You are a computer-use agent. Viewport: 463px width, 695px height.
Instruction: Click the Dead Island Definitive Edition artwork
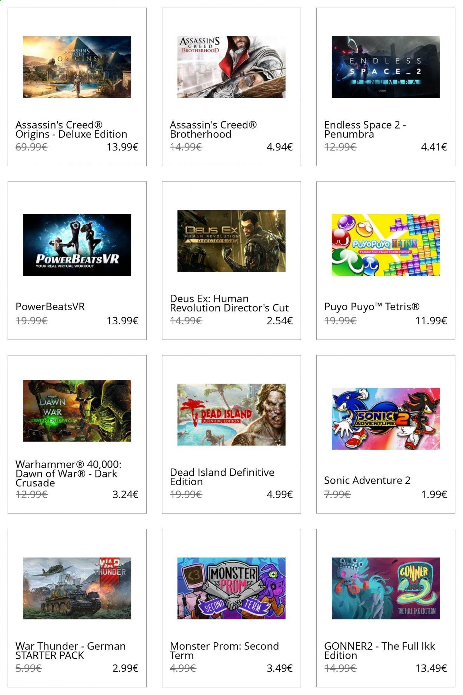pos(231,415)
